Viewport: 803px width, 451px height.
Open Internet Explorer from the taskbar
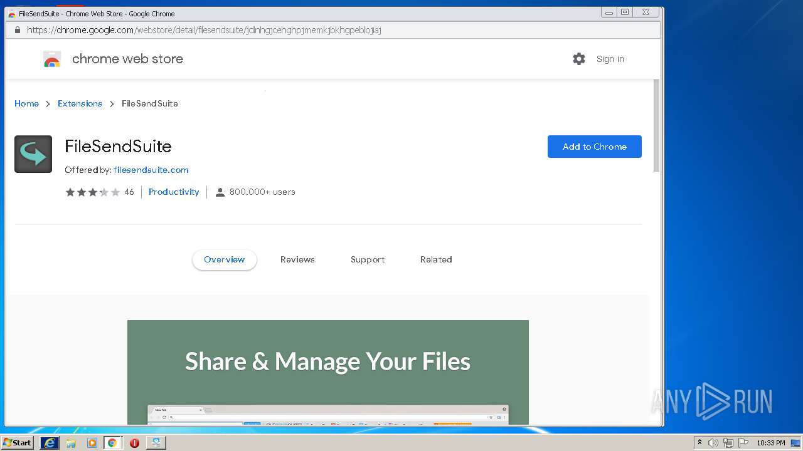(x=50, y=443)
